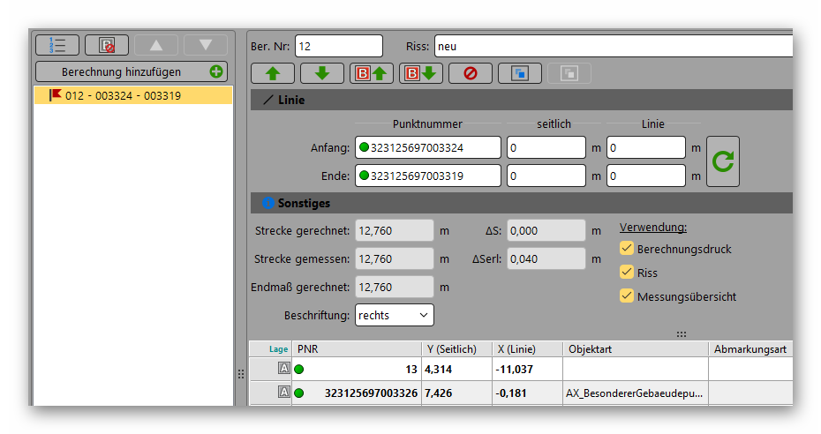Image resolution: width=821 pixels, height=434 pixels.
Task: Click the red B with up arrow button
Action: point(371,73)
